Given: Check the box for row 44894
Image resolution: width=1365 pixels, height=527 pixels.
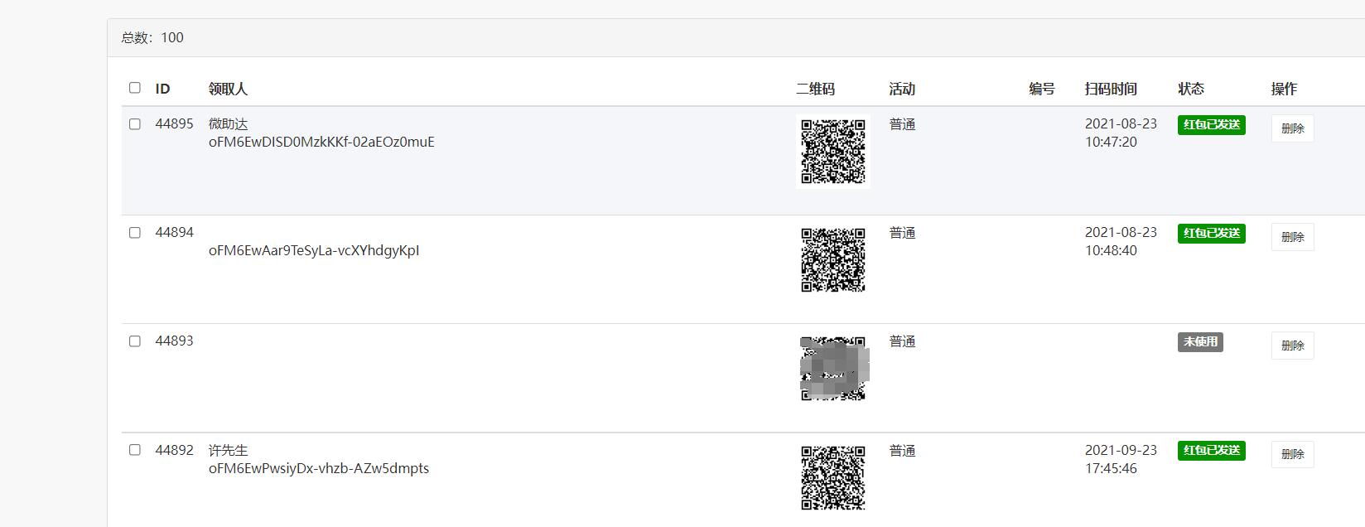Looking at the screenshot, I should coord(135,233).
